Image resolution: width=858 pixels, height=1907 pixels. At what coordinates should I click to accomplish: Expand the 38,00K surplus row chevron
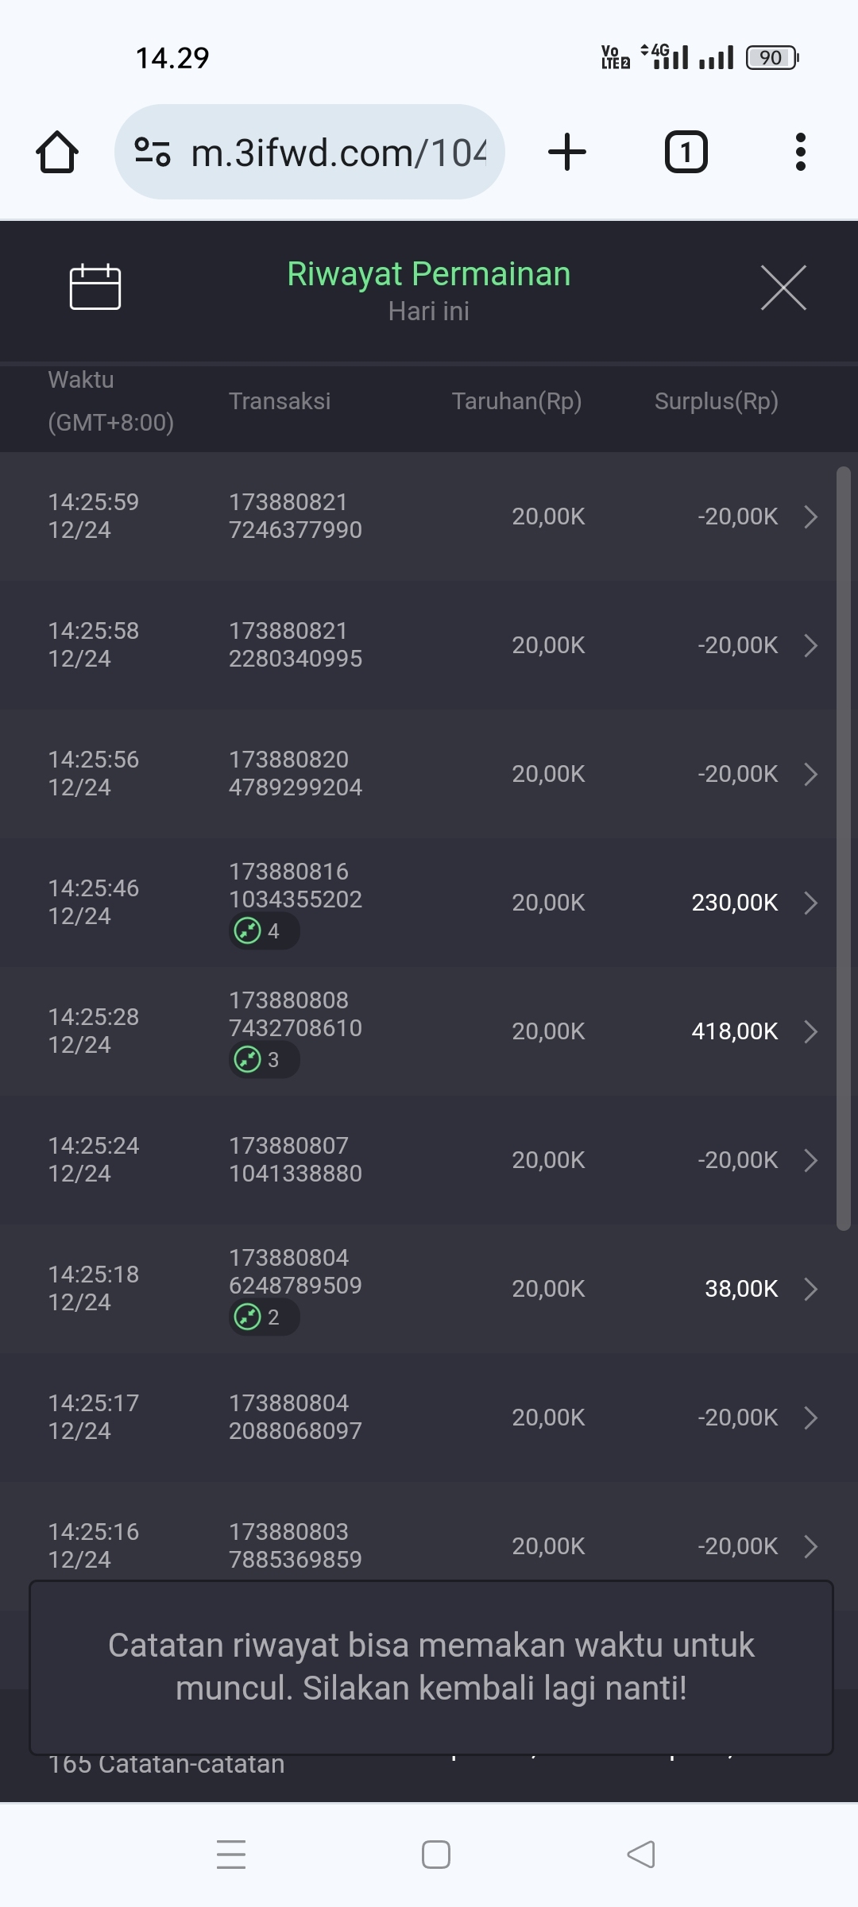click(810, 1289)
